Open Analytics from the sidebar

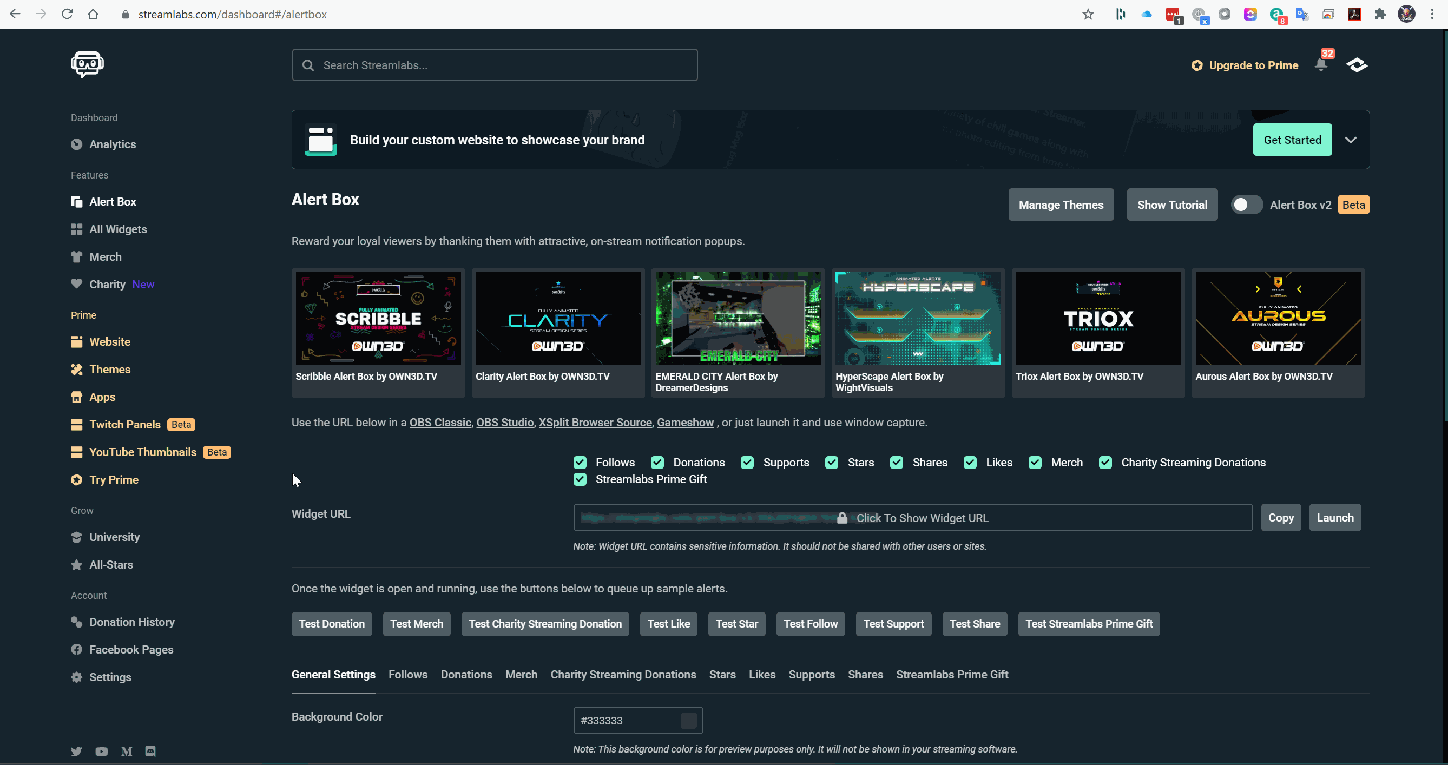pyautogui.click(x=113, y=144)
